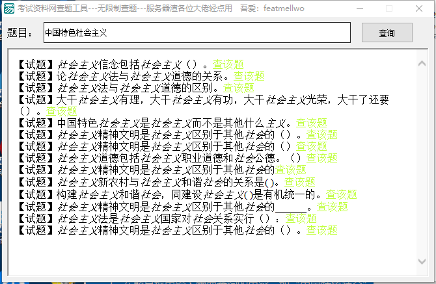Select the text 社会主义新农村与社会主义和谐社会的关系是
This screenshot has width=436, height=284.
pyautogui.click(x=161, y=182)
